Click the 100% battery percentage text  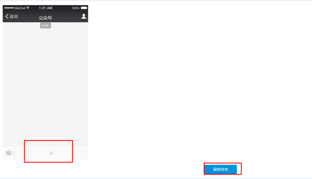75,8
